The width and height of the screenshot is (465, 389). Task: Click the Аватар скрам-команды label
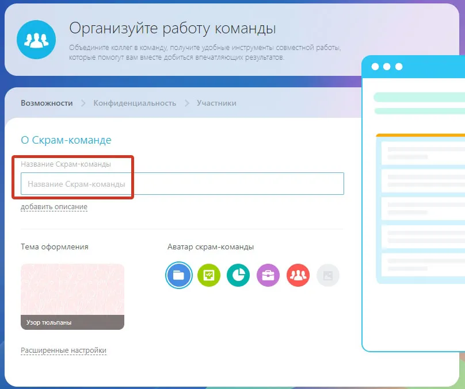point(211,247)
